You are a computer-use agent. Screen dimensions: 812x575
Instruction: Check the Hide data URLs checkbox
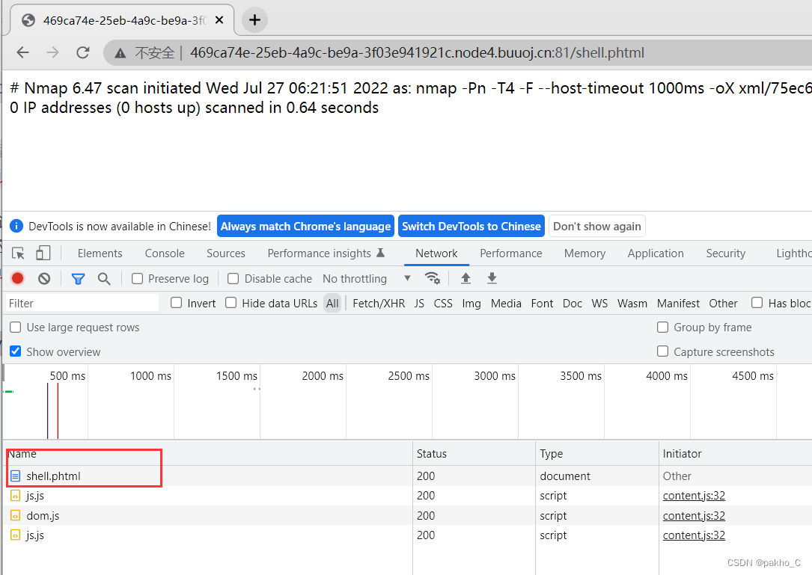231,303
